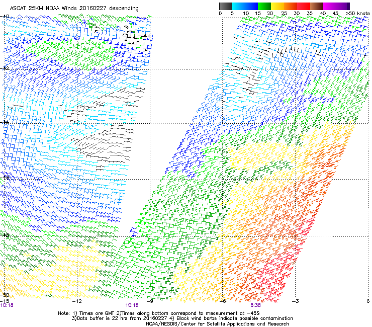
Task: Click the '-42' latitude axis label
Action: (5, 68)
